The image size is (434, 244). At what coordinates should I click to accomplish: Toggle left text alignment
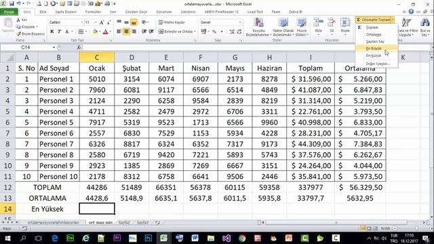(x=119, y=32)
